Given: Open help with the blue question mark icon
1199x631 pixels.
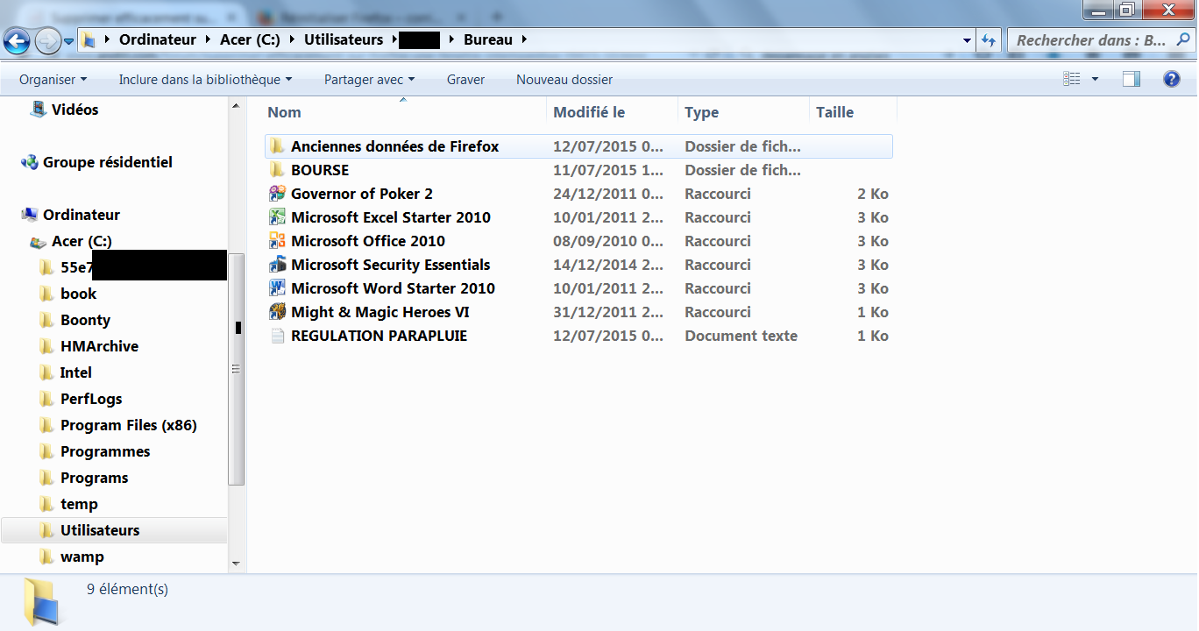Looking at the screenshot, I should coord(1172,79).
